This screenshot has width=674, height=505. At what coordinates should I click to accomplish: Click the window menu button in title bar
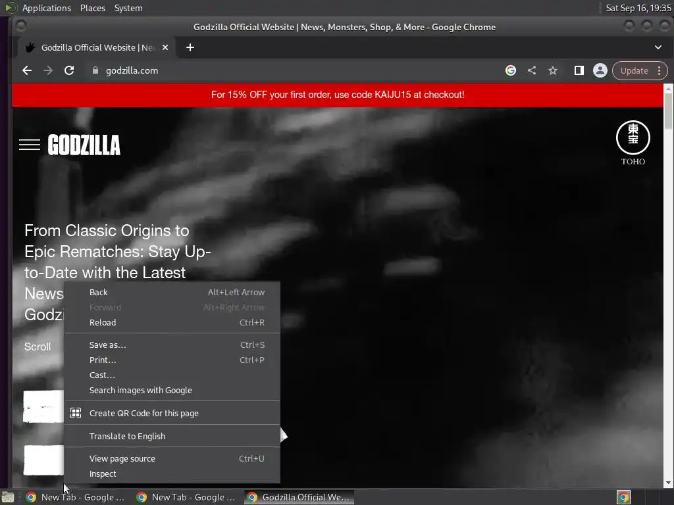pos(20,26)
